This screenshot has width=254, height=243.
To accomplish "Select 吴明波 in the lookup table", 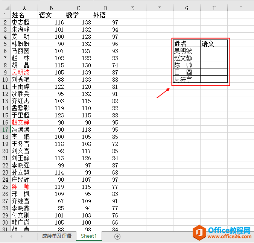I will [x=187, y=51].
